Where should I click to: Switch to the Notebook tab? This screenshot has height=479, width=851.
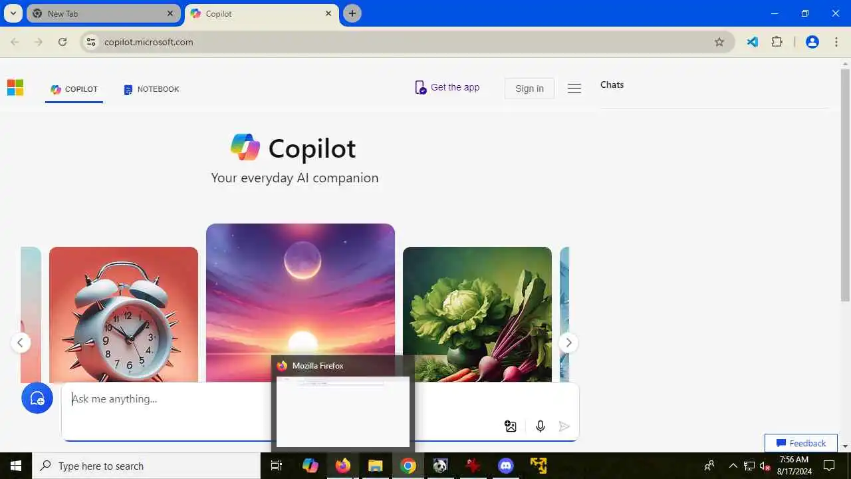pos(152,89)
